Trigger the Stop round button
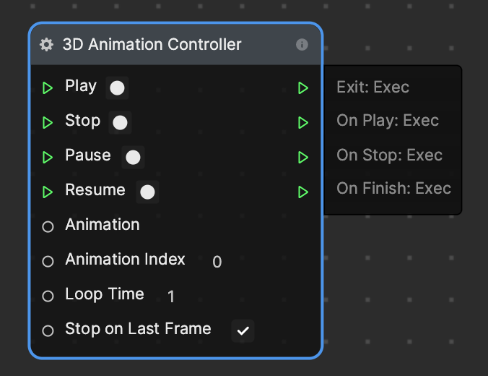The image size is (488, 376). pyautogui.click(x=120, y=122)
